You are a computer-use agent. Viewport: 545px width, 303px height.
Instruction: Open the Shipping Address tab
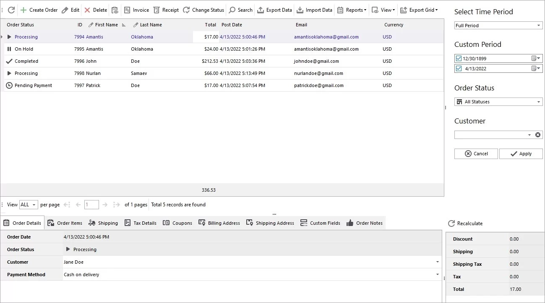pyautogui.click(x=270, y=223)
